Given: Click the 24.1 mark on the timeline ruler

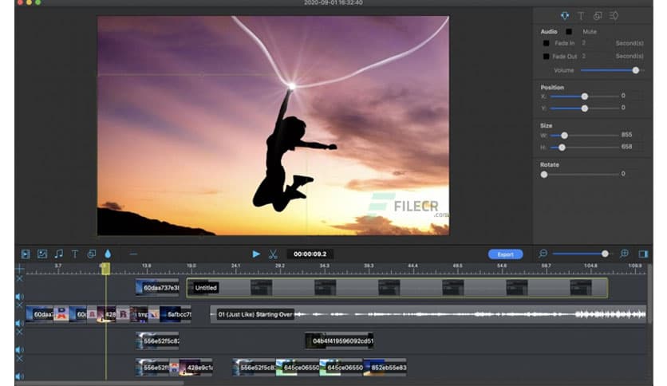Looking at the screenshot, I should point(235,266).
